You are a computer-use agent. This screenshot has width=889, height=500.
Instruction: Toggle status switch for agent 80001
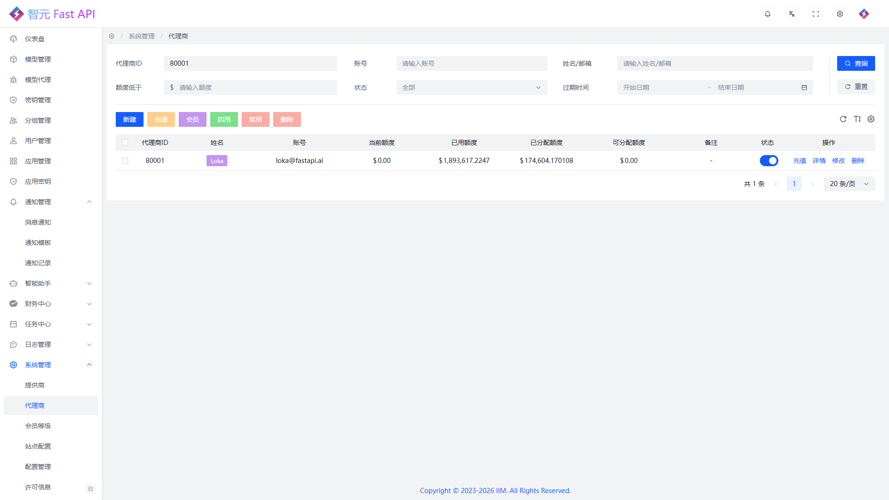pos(769,161)
